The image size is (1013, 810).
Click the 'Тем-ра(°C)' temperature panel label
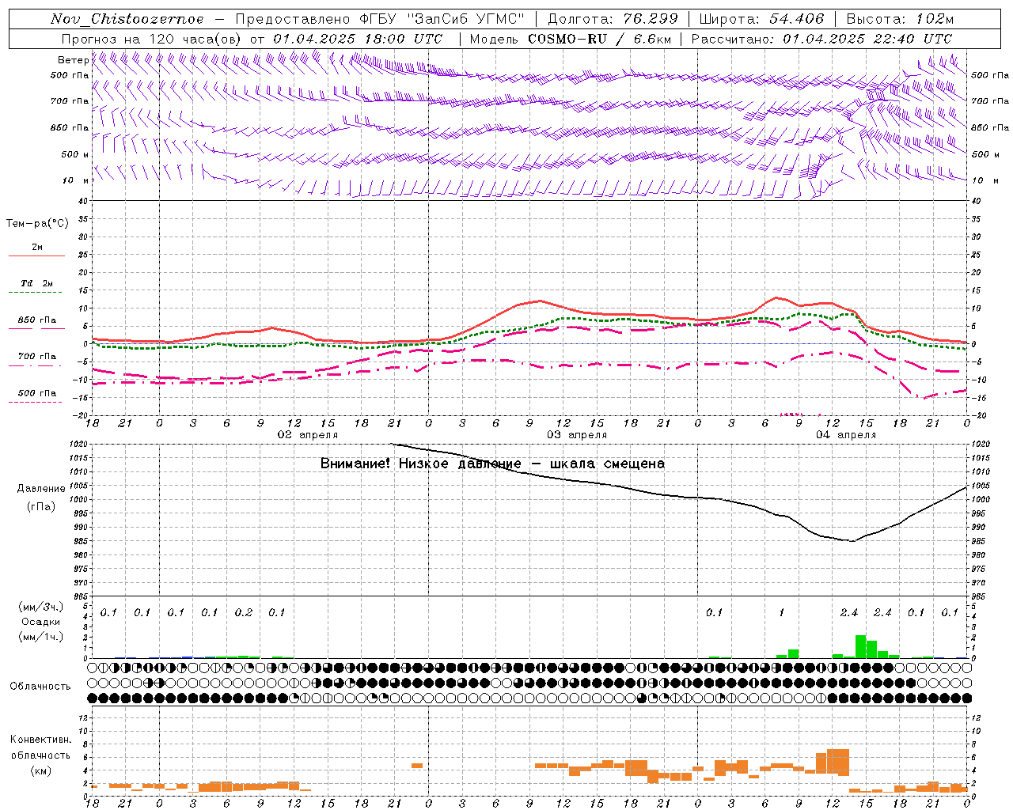pyautogui.click(x=37, y=224)
